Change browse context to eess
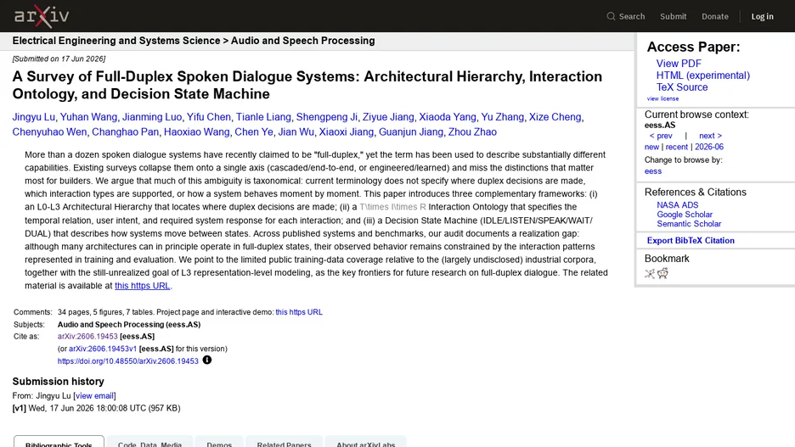Image resolution: width=795 pixels, height=447 pixels. pyautogui.click(x=653, y=171)
